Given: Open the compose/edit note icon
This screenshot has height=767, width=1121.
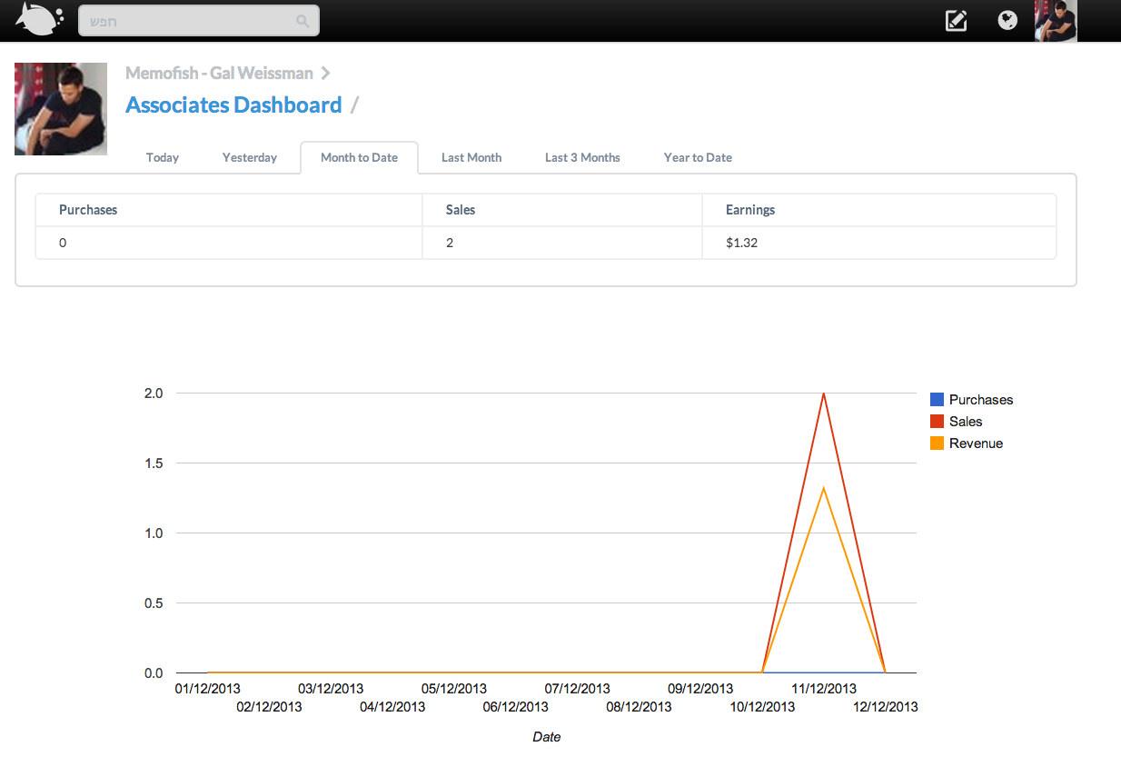Looking at the screenshot, I should [956, 20].
